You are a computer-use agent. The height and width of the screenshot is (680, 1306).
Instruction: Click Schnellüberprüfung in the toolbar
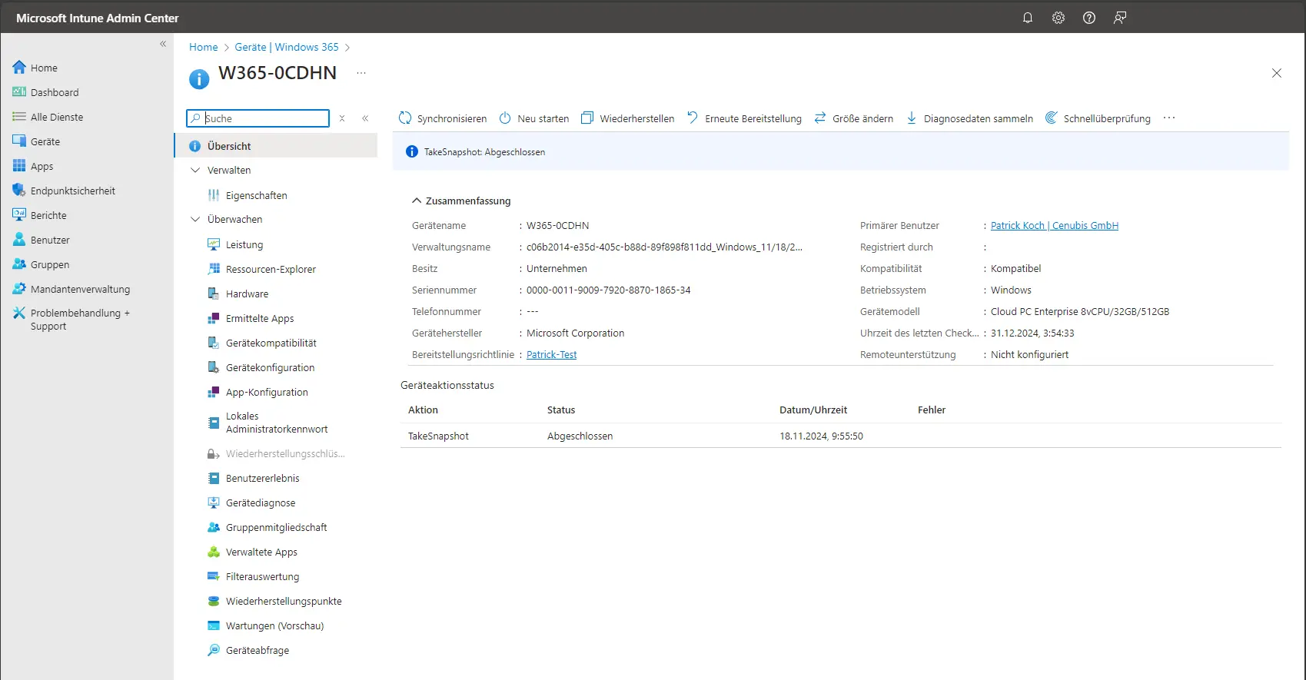coord(1098,118)
